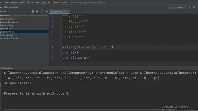Select the Introduction project root folder
The image size is (198, 111).
coord(5,16)
